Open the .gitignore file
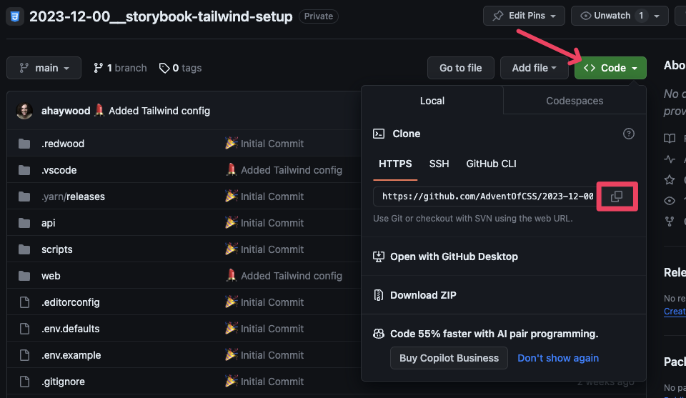The width and height of the screenshot is (686, 398). [x=63, y=382]
